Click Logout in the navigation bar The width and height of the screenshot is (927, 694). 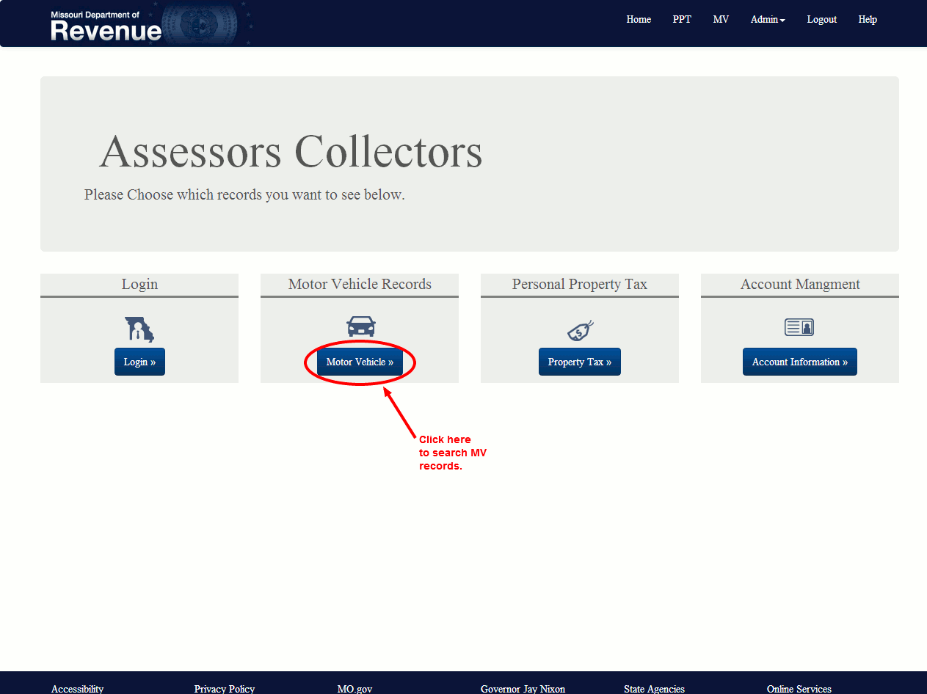pos(821,19)
